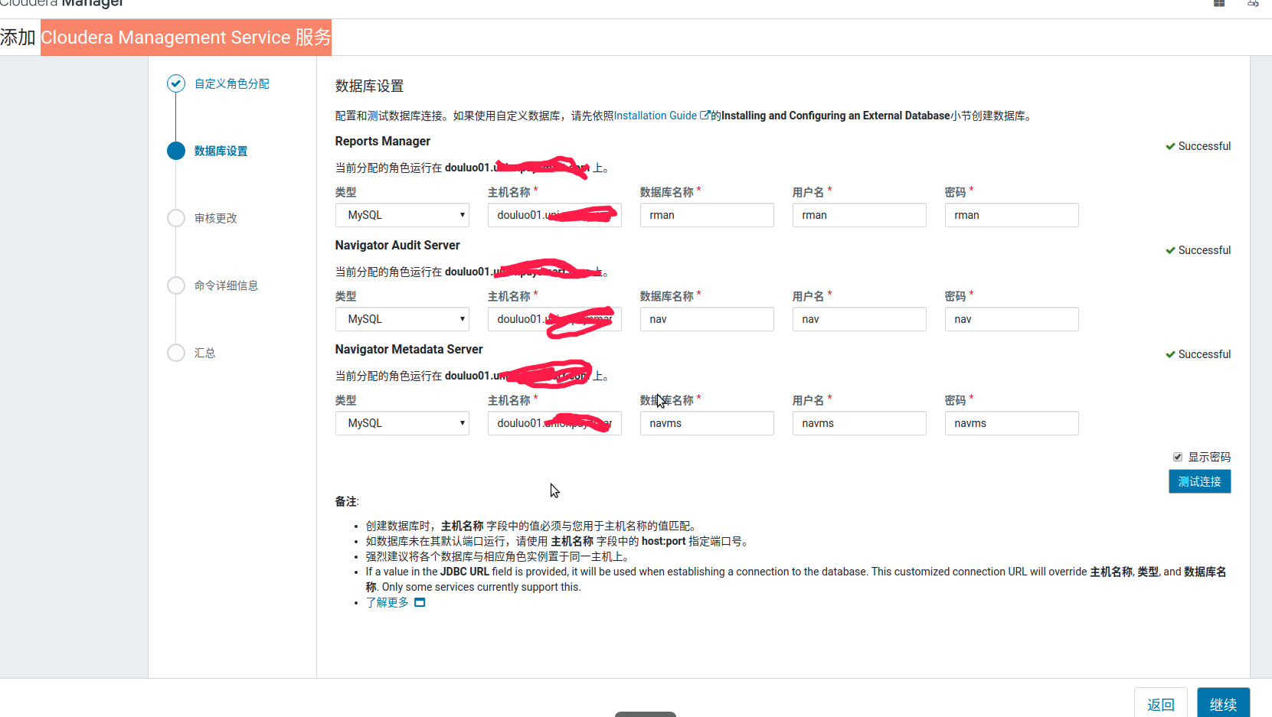Open the Installation Guide link
The width and height of the screenshot is (1272, 717).
coord(655,116)
